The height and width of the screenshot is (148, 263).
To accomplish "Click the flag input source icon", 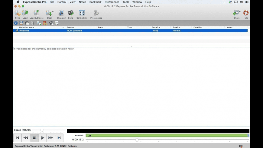I will [x=242, y=2].
